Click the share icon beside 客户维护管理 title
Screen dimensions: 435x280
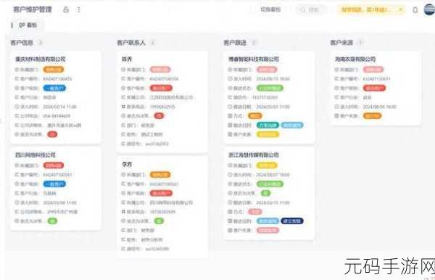click(x=66, y=9)
